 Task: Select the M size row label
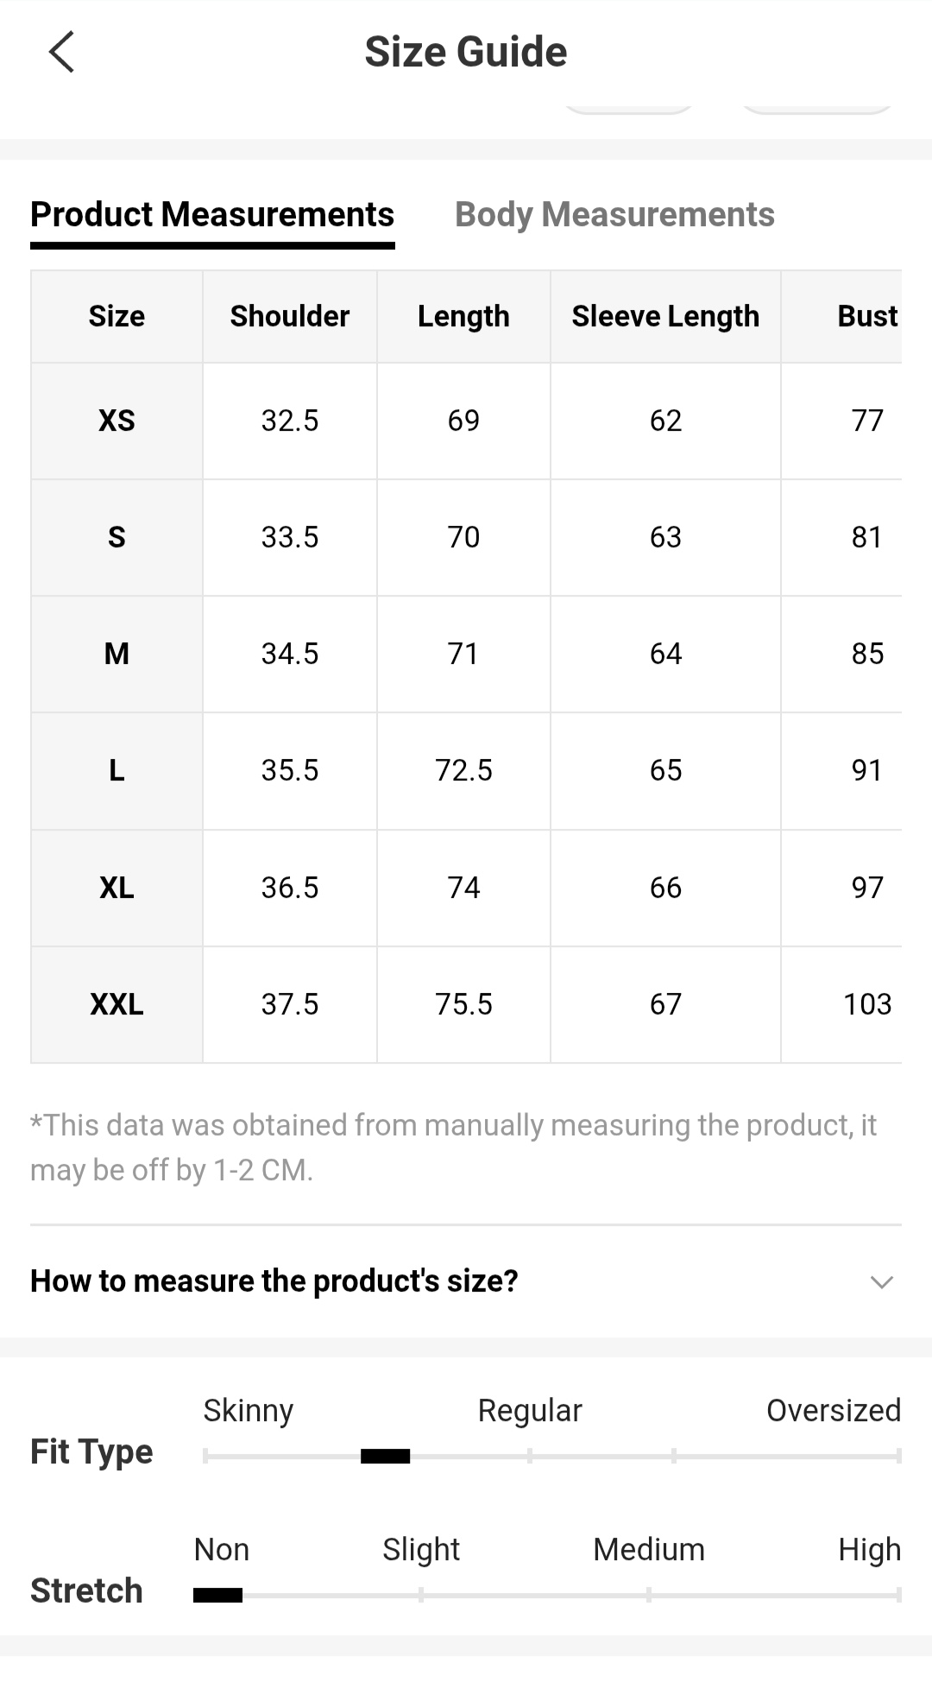pos(116,654)
